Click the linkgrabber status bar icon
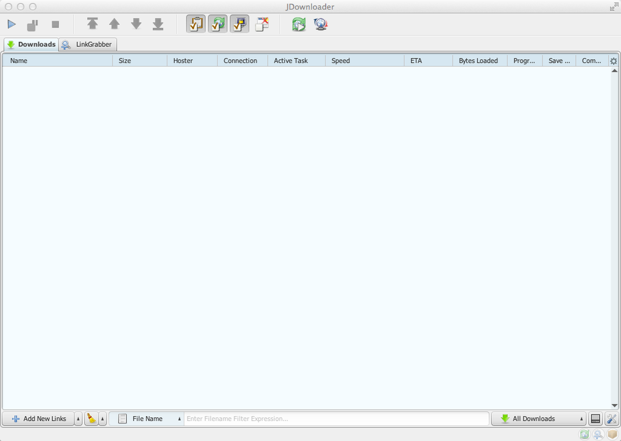The height and width of the screenshot is (441, 621). click(x=598, y=434)
